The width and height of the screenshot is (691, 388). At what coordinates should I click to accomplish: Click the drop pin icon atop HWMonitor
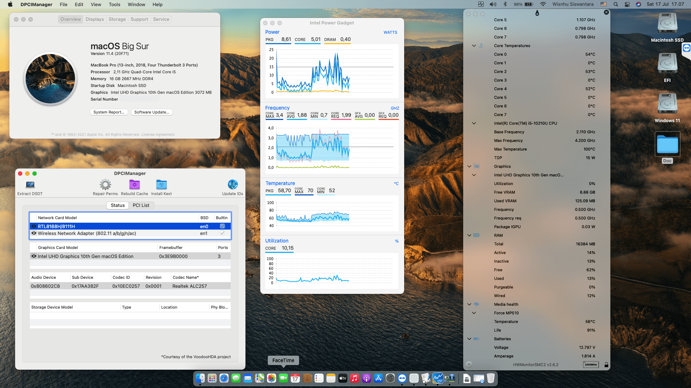click(537, 13)
